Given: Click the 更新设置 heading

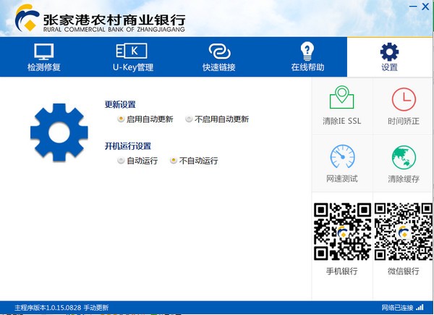Looking at the screenshot, I should (x=120, y=104).
